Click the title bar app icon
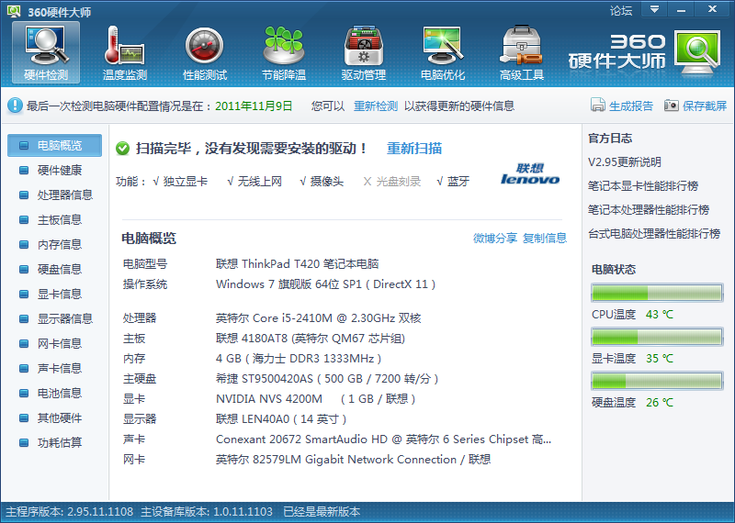The width and height of the screenshot is (735, 523). click(14, 11)
